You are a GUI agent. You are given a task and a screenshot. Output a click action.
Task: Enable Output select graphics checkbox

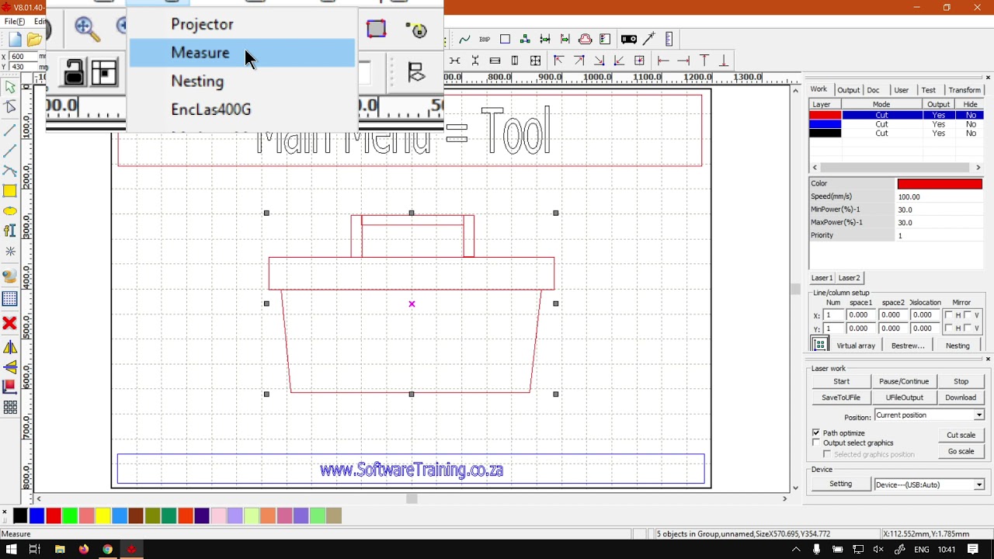click(x=816, y=443)
